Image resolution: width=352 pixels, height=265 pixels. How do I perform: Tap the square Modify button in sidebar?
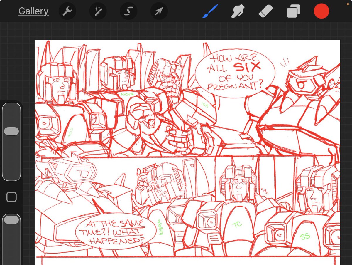(11, 197)
